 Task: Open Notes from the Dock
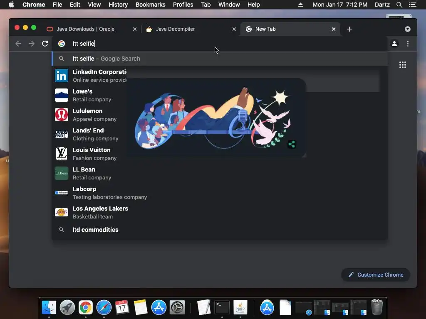pyautogui.click(x=141, y=307)
